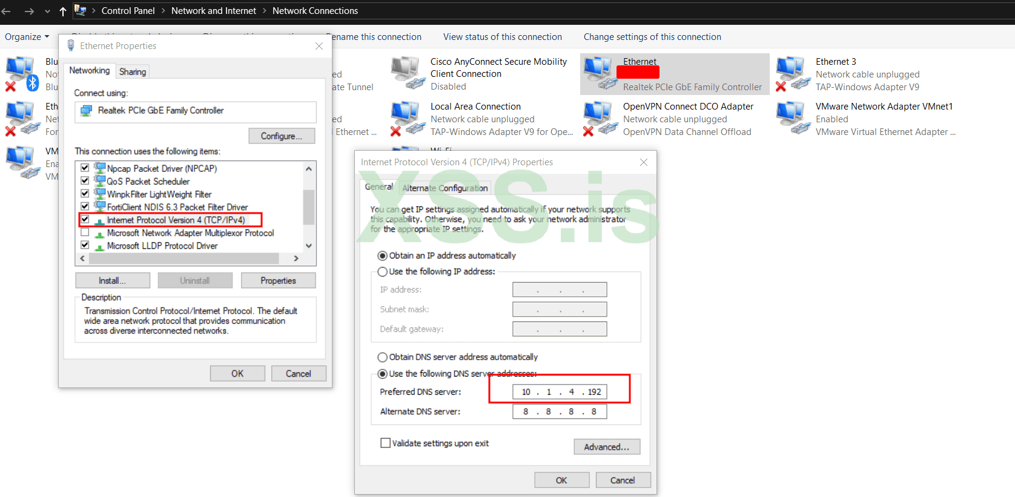Select the VMware Network Adapter VMnet1 icon
The image size is (1015, 497).
click(792, 118)
